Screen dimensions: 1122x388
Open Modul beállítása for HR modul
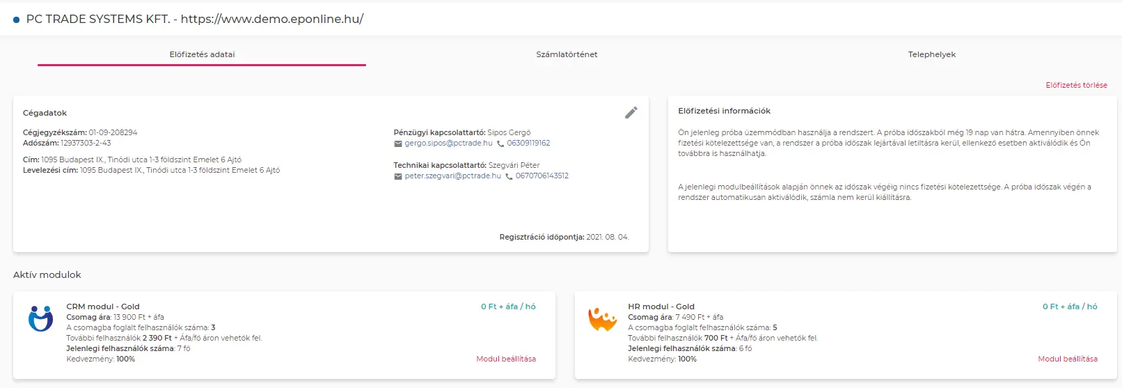(1068, 359)
